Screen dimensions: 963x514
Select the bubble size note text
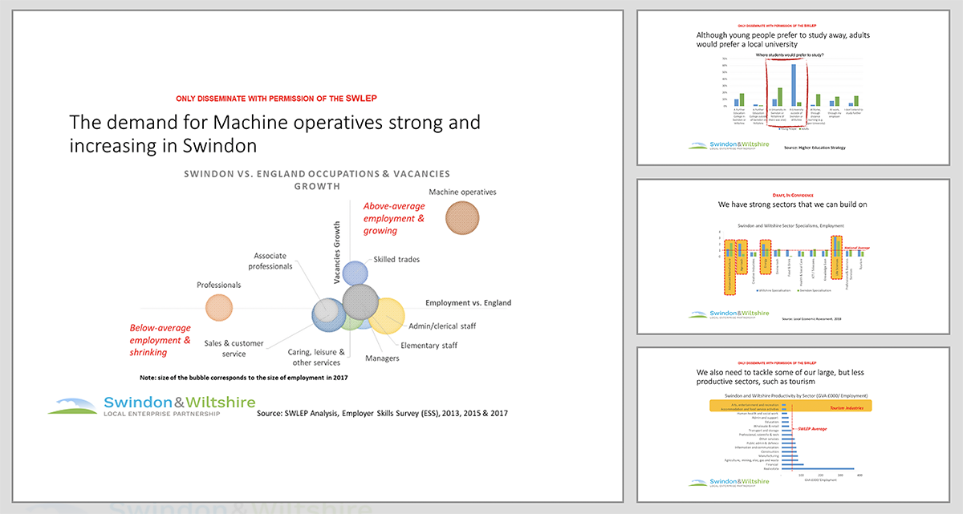(x=246, y=377)
